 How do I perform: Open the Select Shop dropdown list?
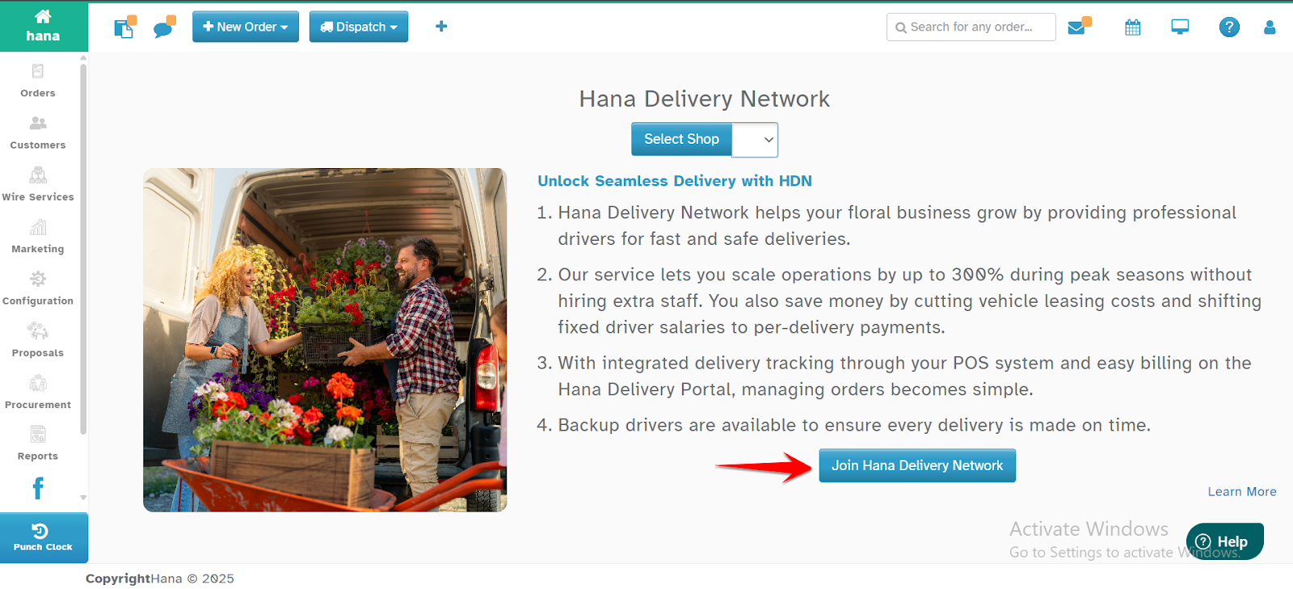click(x=755, y=139)
